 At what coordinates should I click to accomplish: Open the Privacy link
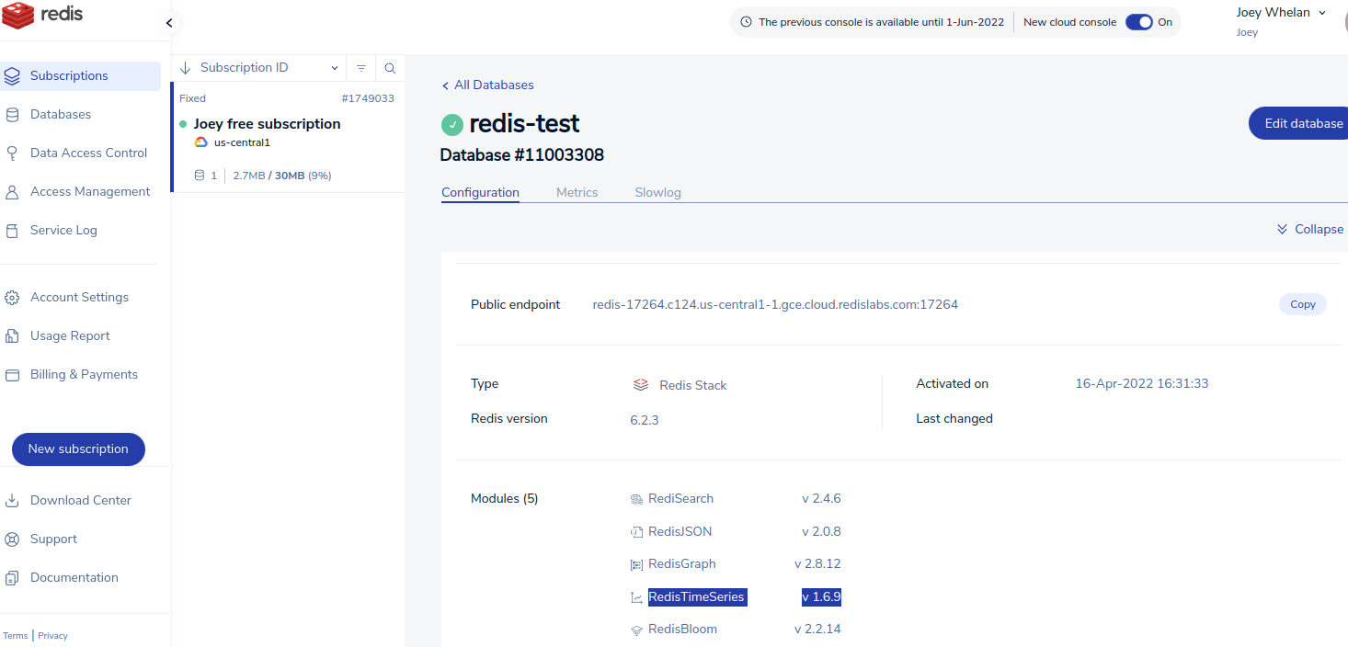pos(52,636)
